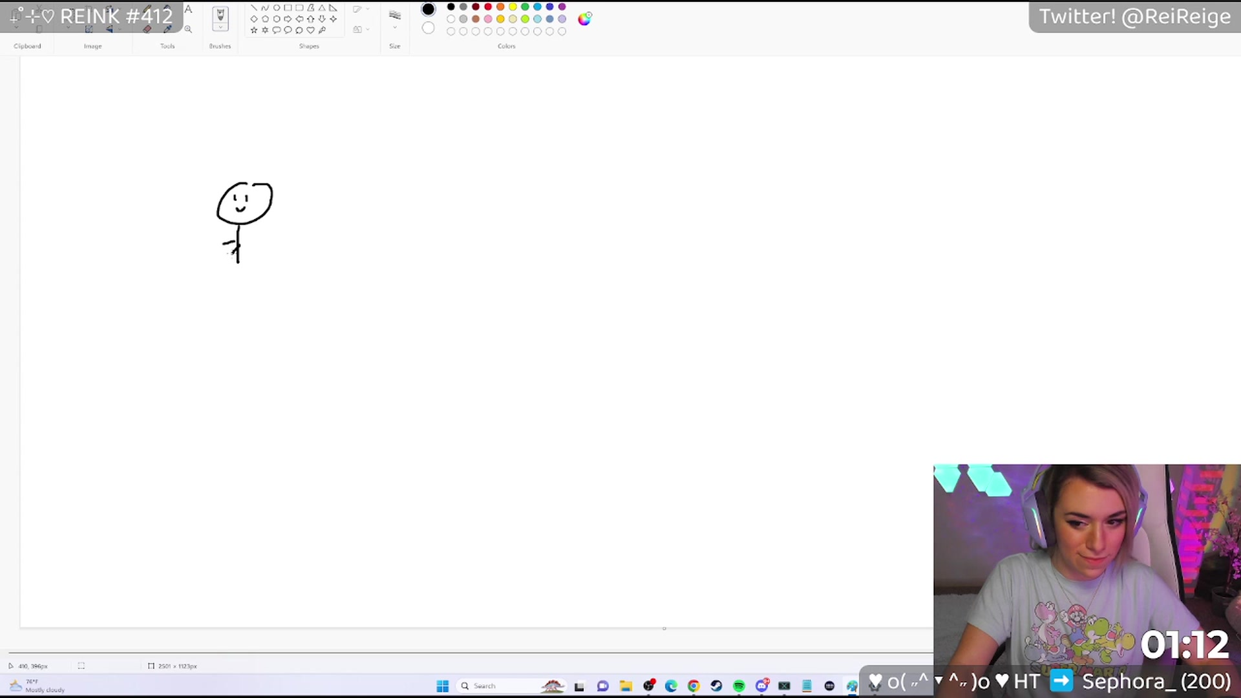
Task: Select the Right triangle shape
Action: (333, 8)
